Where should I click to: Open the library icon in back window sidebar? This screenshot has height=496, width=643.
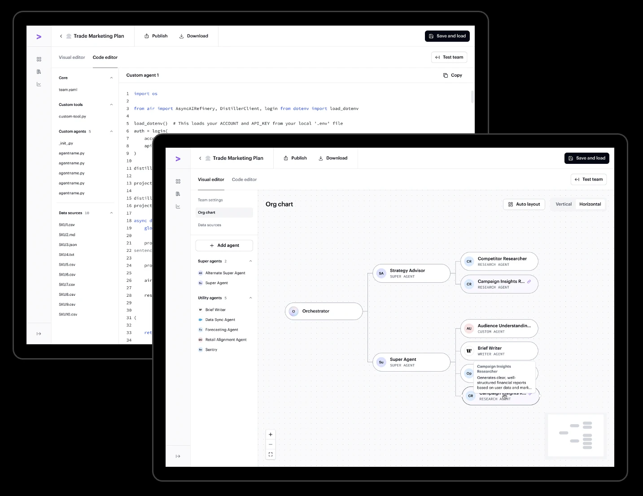[x=39, y=72]
